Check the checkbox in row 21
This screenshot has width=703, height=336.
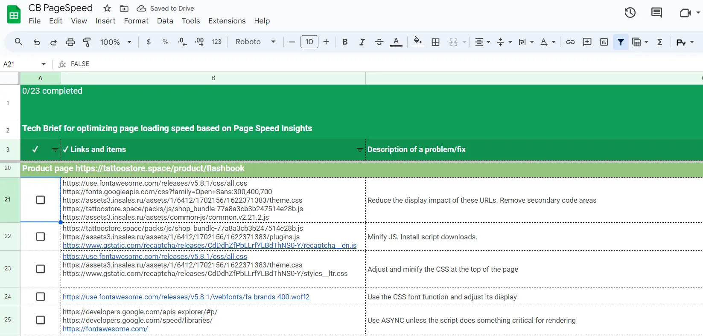(41, 200)
